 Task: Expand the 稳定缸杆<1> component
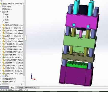1,68
